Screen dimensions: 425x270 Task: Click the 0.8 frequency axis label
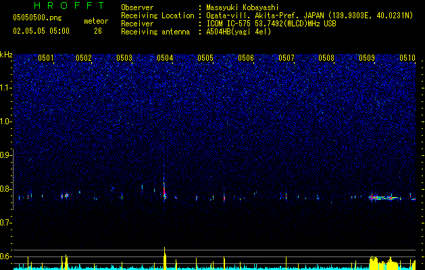6,189
